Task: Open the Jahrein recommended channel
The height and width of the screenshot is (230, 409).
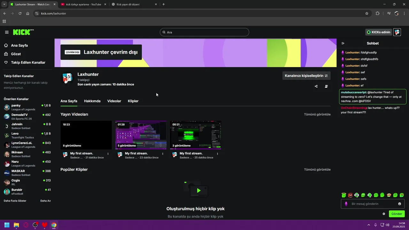Action: [27, 126]
